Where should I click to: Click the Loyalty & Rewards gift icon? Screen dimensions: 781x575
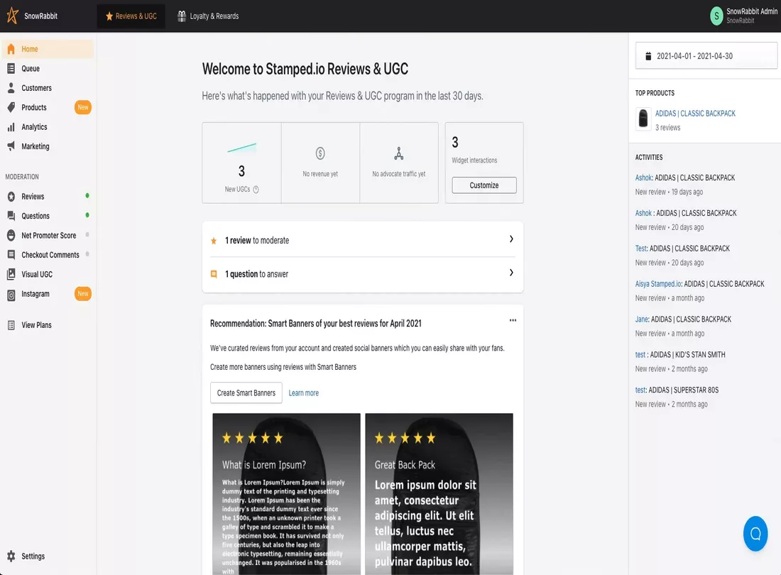(x=182, y=16)
